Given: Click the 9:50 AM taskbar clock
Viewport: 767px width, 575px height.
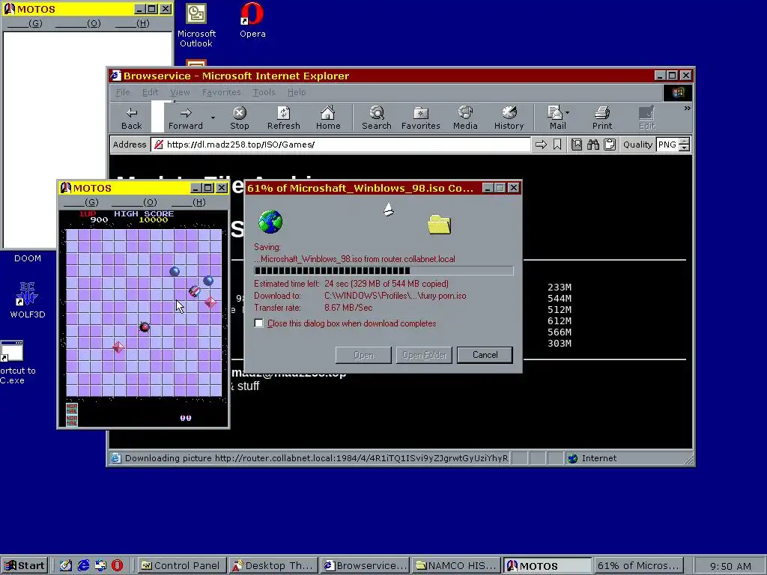Looking at the screenshot, I should click(730, 566).
